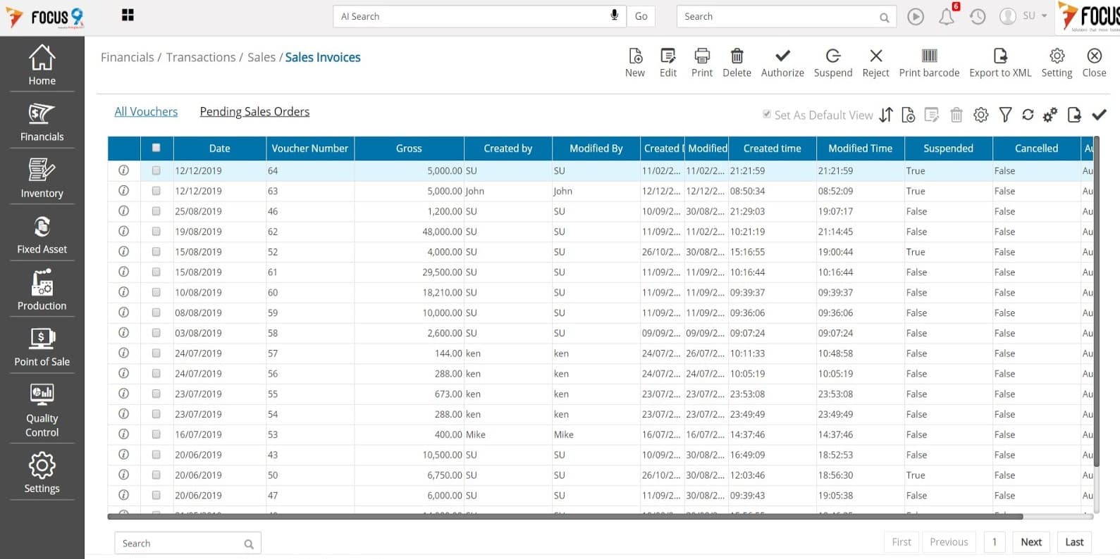This screenshot has height=559, width=1120.
Task: Click Export to XML in toolbar
Action: [1000, 63]
